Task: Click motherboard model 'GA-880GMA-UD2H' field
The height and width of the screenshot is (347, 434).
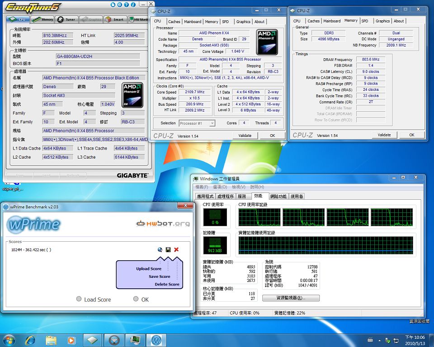Action: [98, 56]
